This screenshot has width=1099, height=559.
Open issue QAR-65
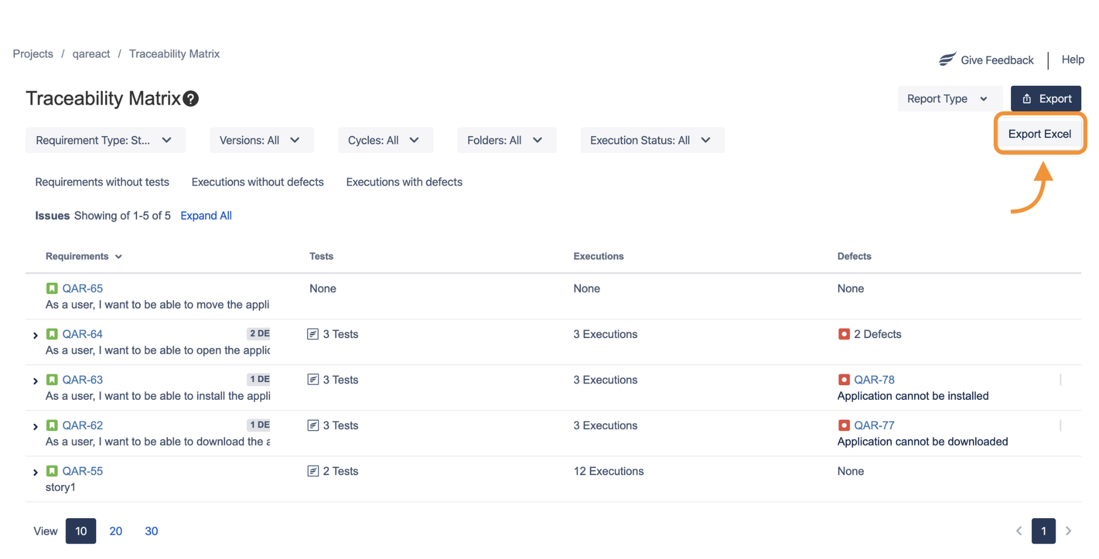coord(83,289)
